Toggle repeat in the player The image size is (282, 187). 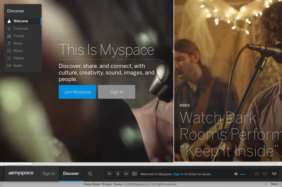point(265,174)
